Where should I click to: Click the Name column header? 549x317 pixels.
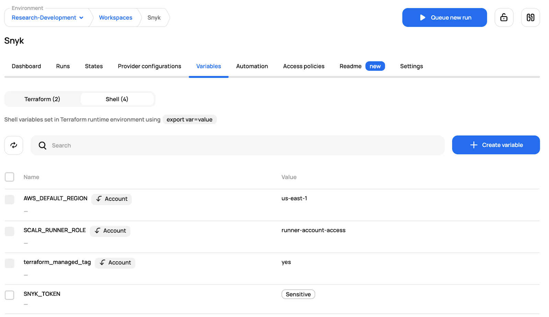point(31,177)
